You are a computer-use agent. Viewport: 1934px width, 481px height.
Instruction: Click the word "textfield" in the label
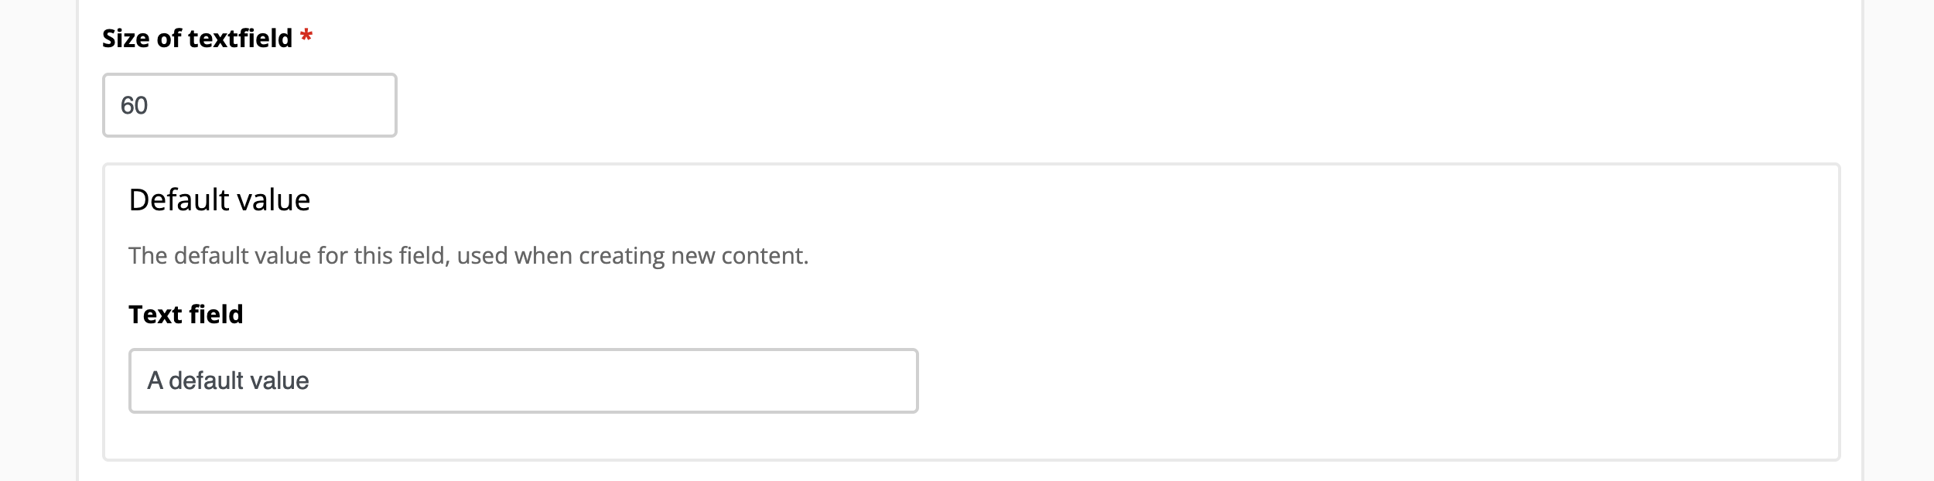click(240, 38)
